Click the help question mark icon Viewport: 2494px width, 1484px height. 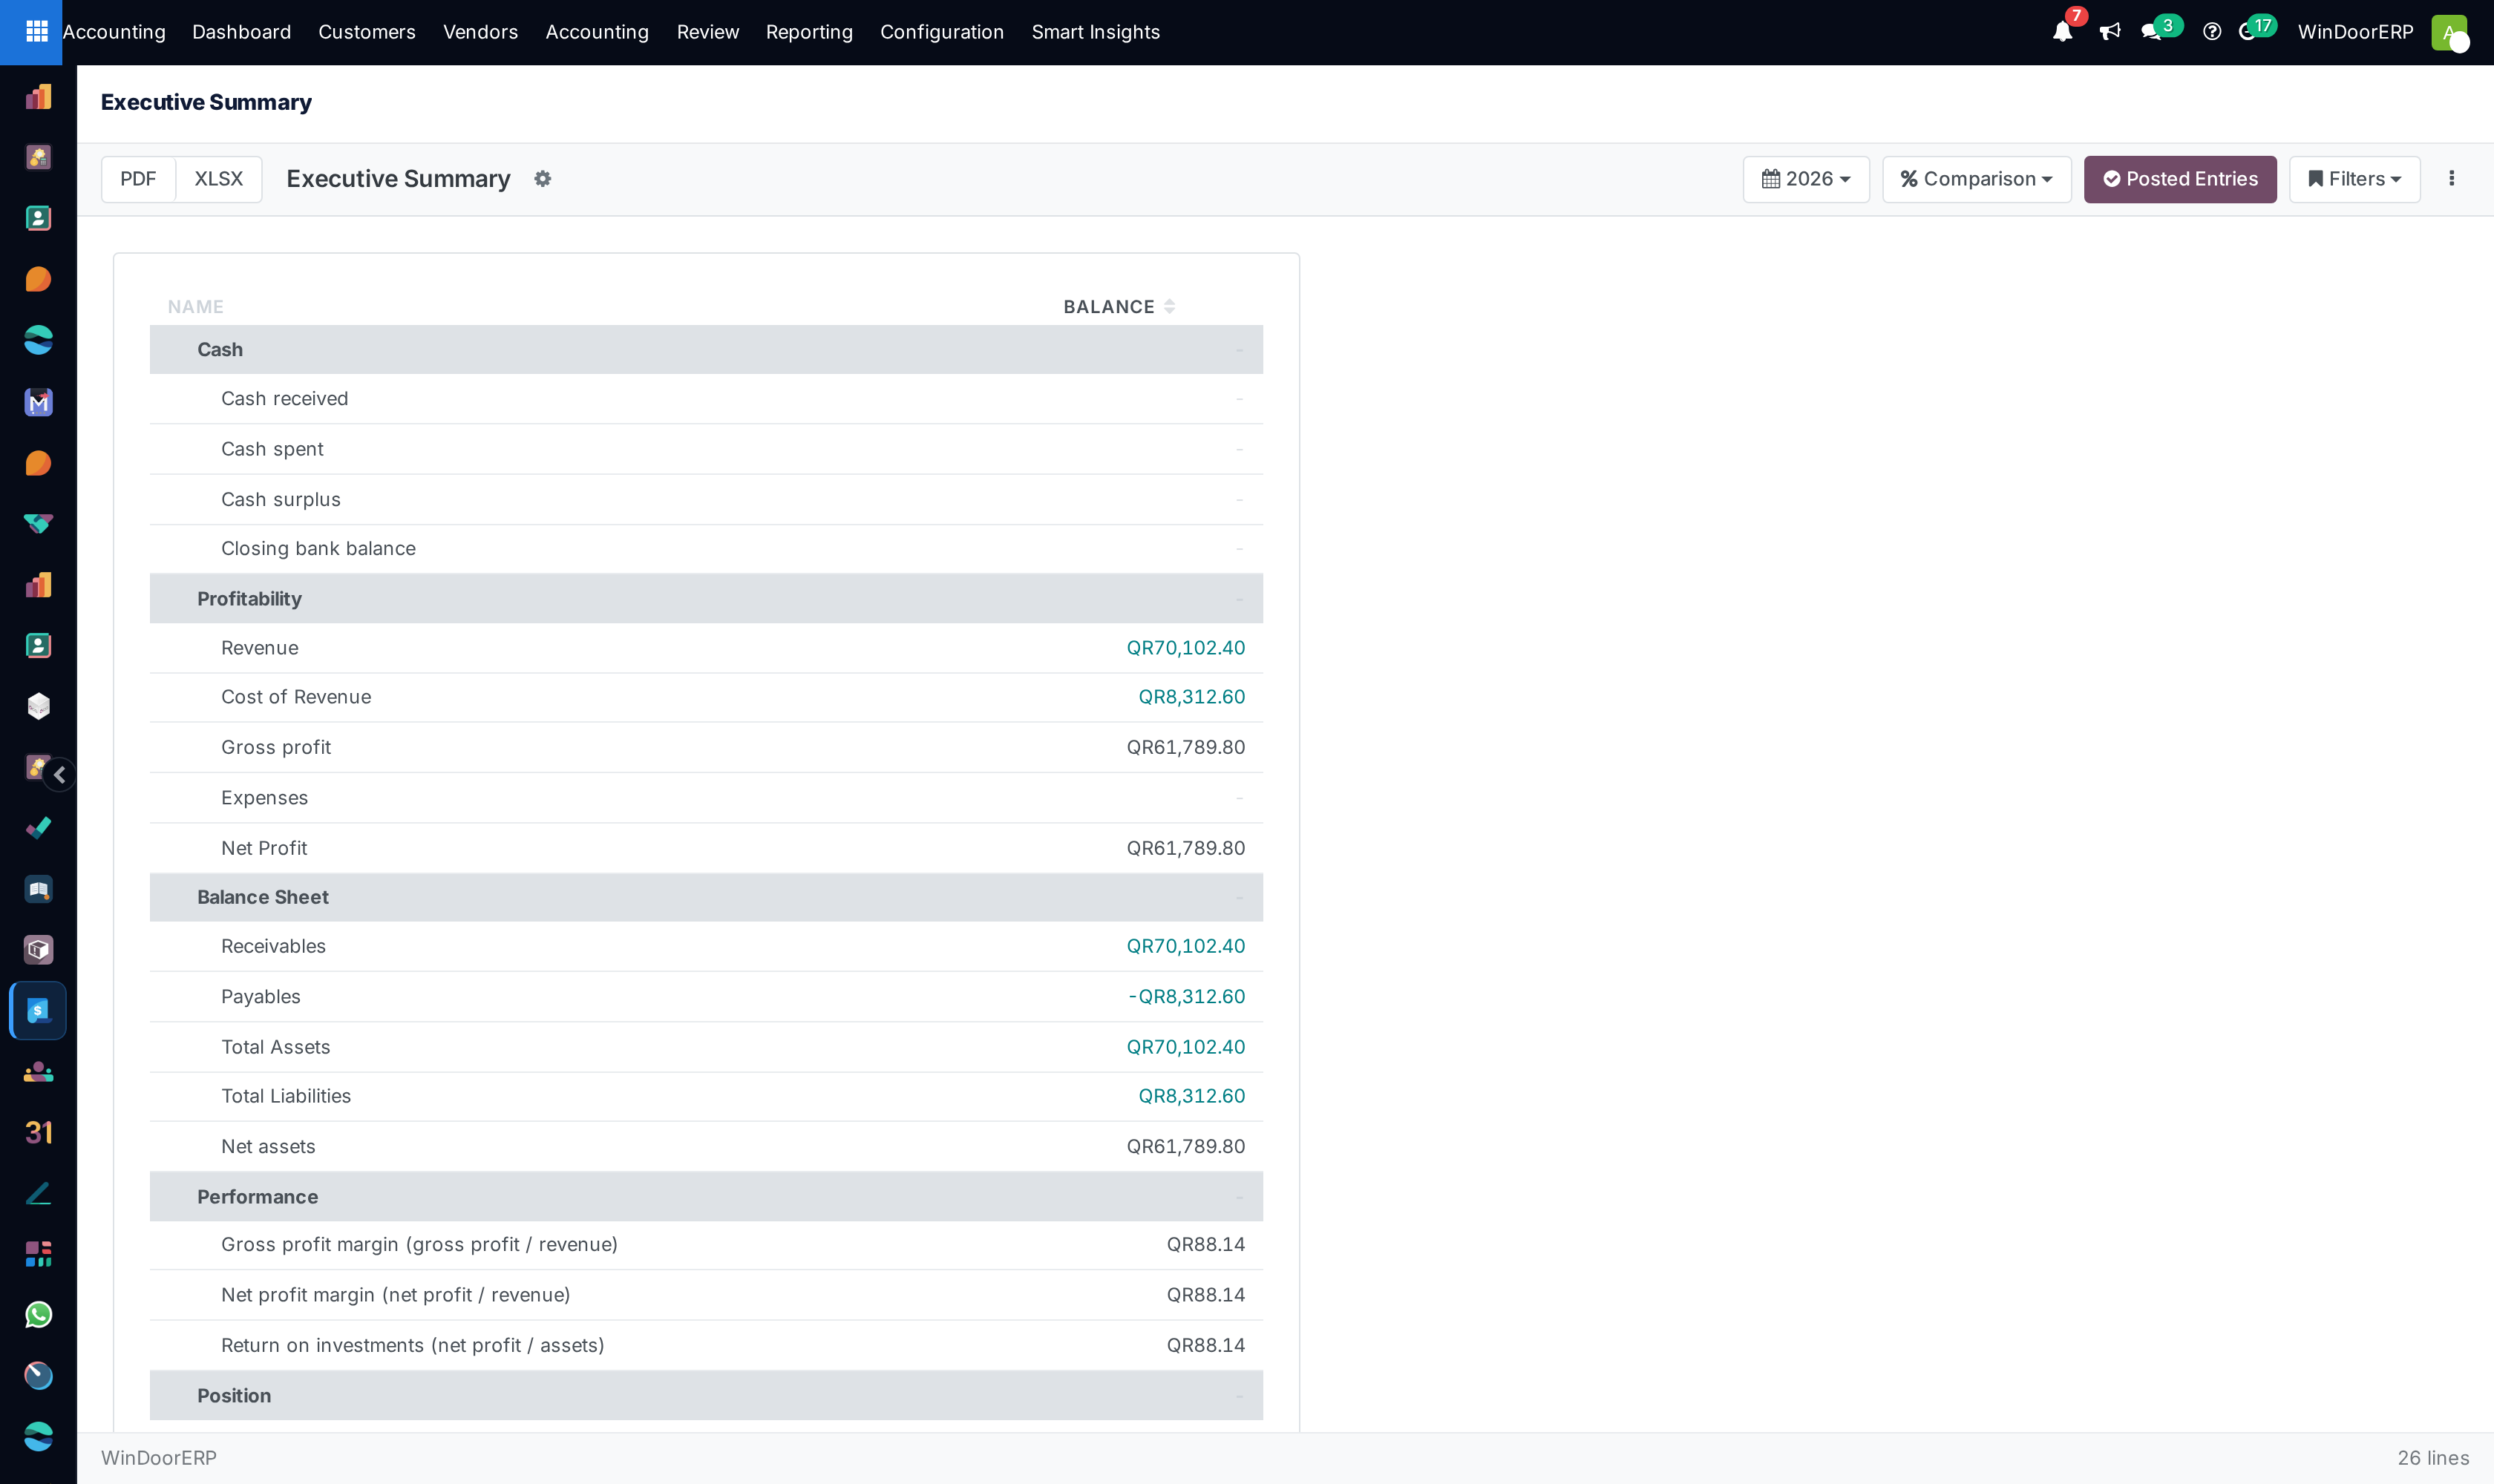click(x=2212, y=32)
